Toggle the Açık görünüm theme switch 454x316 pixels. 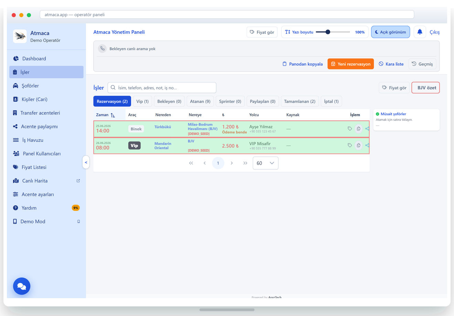click(x=390, y=32)
